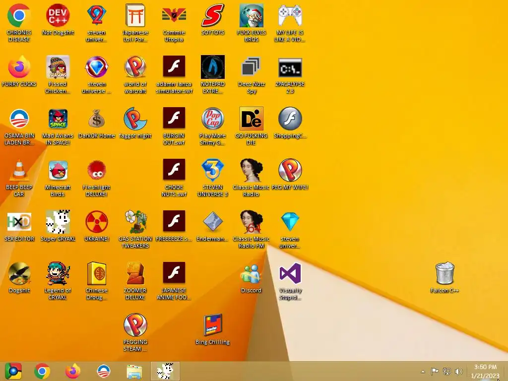
Task: Open the Deez Nutz Spy shortcut
Action: point(252,67)
